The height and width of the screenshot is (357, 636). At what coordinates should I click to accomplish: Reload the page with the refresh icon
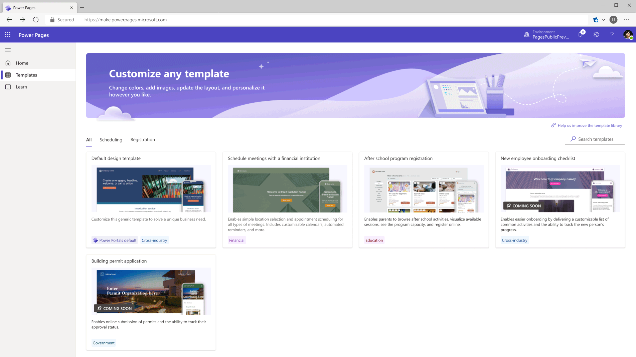36,20
